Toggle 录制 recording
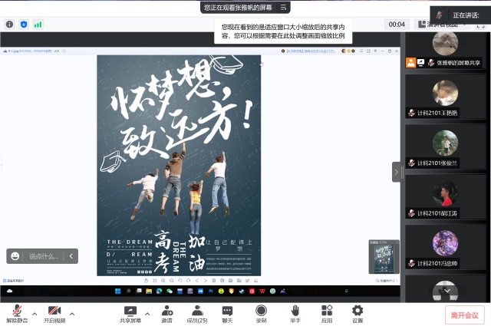This screenshot has height=326, width=491. point(261,314)
